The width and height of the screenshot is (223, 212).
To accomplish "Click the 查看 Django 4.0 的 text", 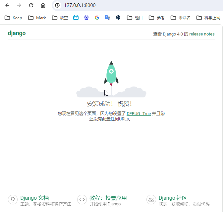I will click(171, 34).
